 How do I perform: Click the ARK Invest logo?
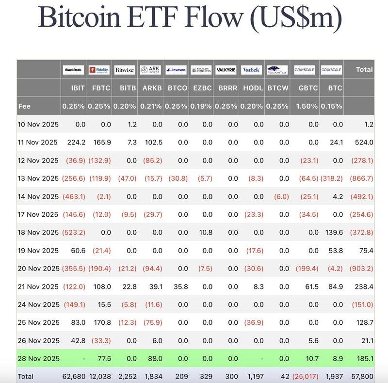150,70
